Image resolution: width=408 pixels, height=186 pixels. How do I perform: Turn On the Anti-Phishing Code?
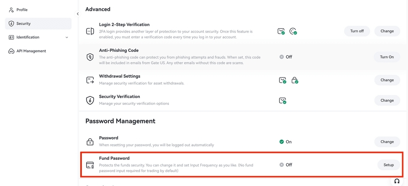(x=387, y=57)
